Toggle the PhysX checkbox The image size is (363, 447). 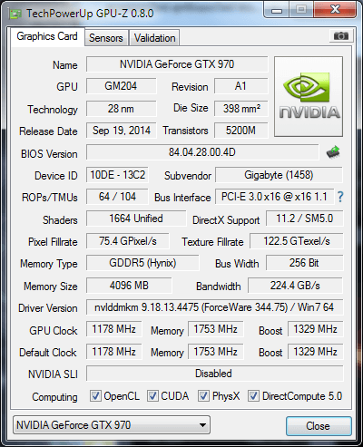tap(203, 395)
